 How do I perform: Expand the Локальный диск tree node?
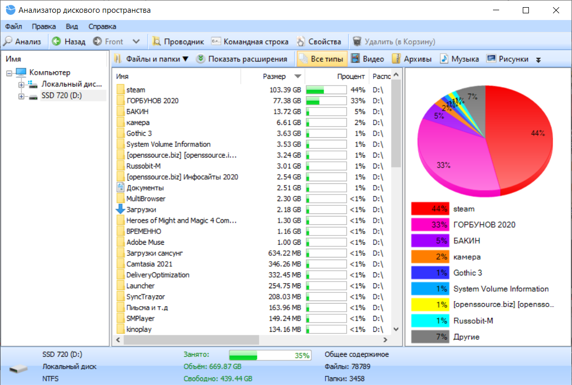(x=21, y=85)
